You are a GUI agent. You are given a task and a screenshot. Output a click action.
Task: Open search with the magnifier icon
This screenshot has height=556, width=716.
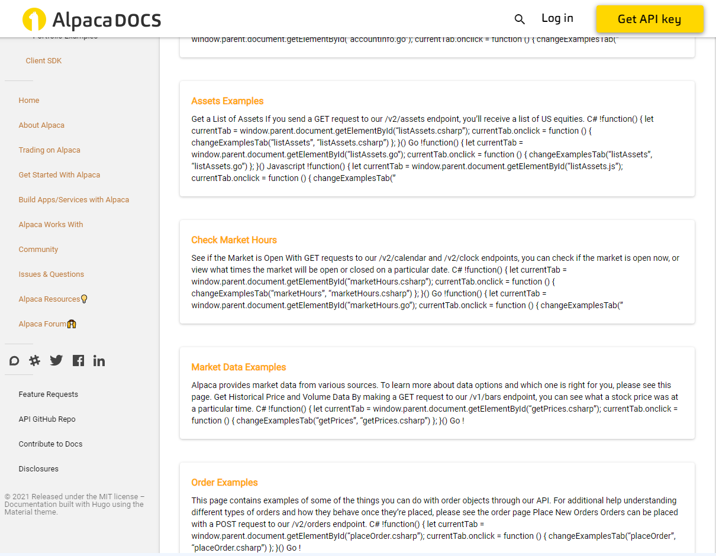click(520, 20)
